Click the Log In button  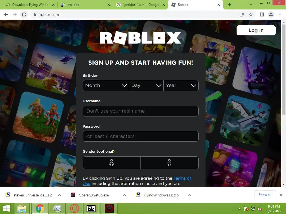256,30
